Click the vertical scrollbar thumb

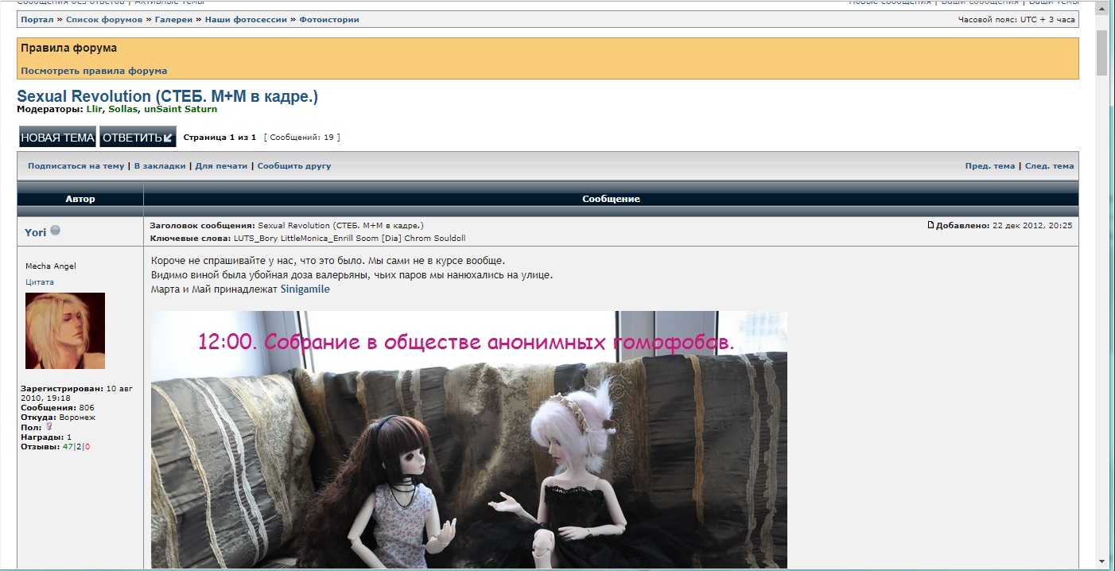click(1101, 52)
